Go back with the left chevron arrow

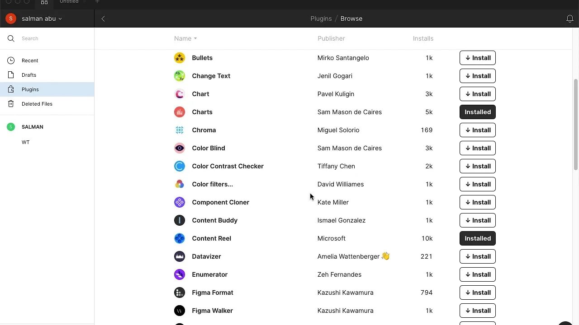[103, 19]
